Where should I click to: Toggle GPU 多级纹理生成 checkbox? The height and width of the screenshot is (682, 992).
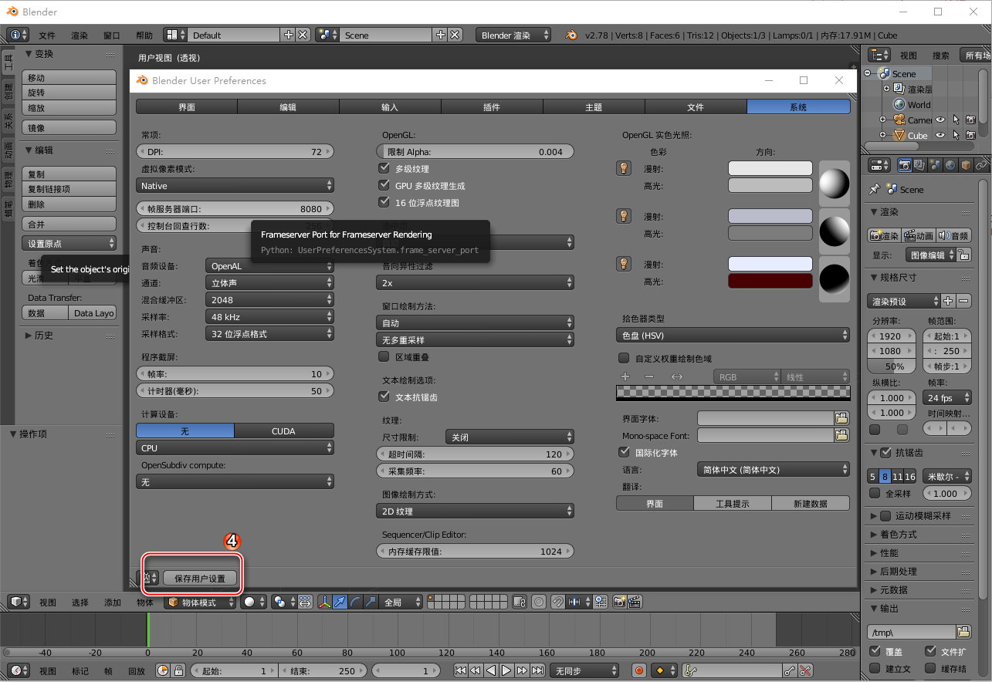[384, 185]
